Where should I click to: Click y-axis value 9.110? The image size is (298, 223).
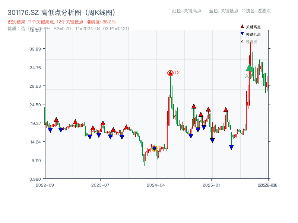36,161
